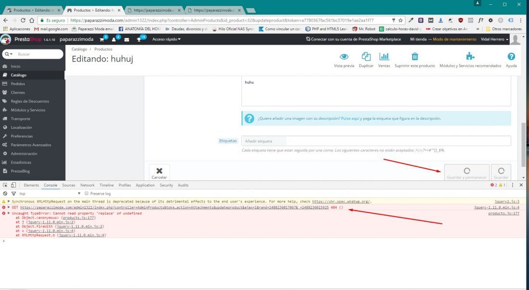Click the question mark info icon in blue box
The height and width of the screenshot is (290, 529).
point(249,119)
